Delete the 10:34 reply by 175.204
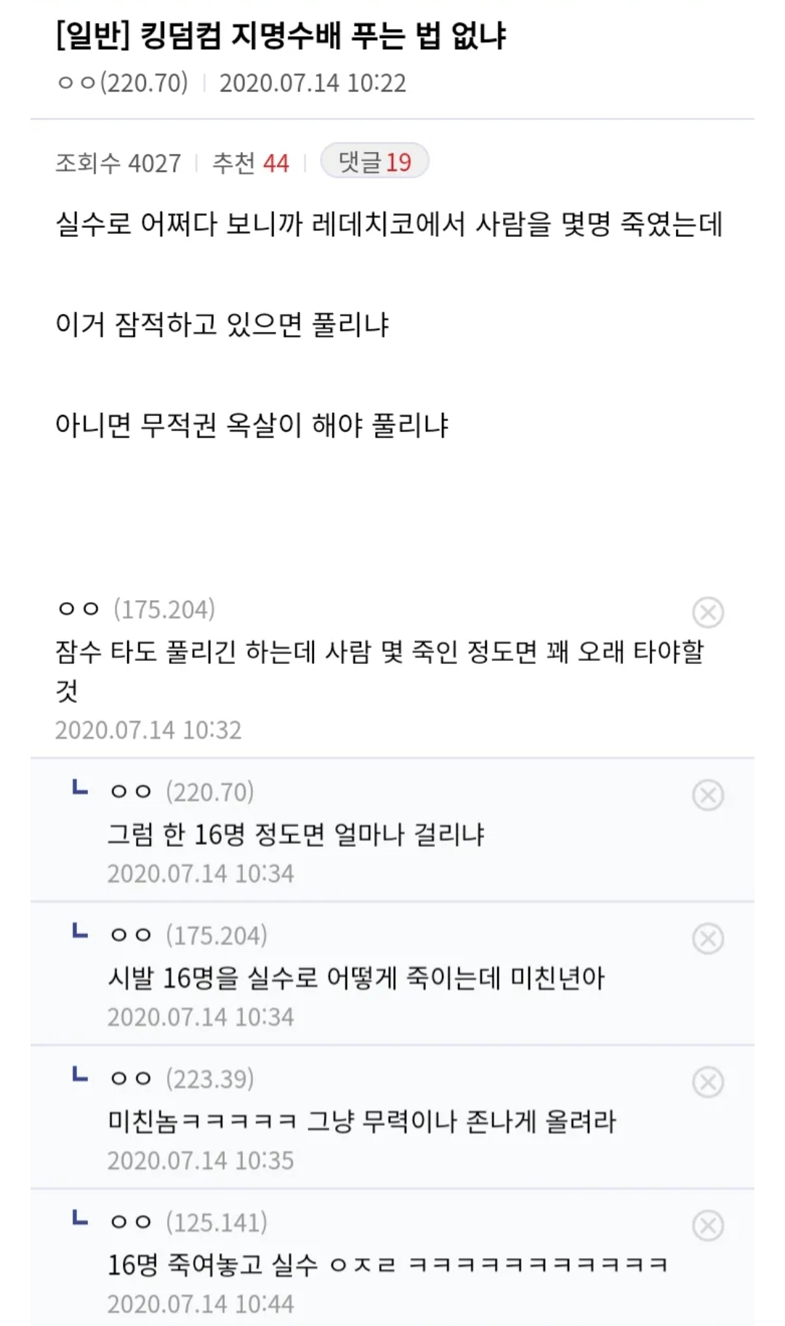785x1326 pixels. tap(708, 939)
